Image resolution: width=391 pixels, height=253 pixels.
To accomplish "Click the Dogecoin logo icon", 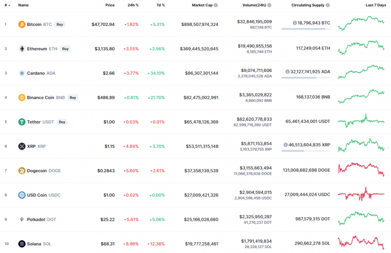I will [x=22, y=171].
